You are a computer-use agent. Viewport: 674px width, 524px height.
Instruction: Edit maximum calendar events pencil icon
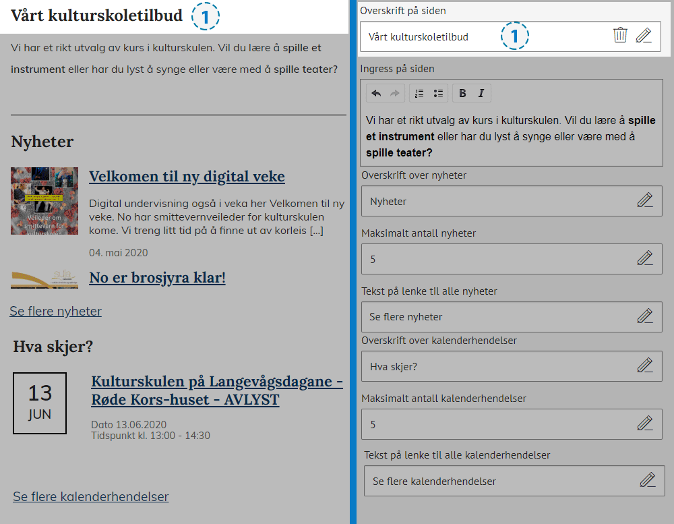(x=645, y=424)
